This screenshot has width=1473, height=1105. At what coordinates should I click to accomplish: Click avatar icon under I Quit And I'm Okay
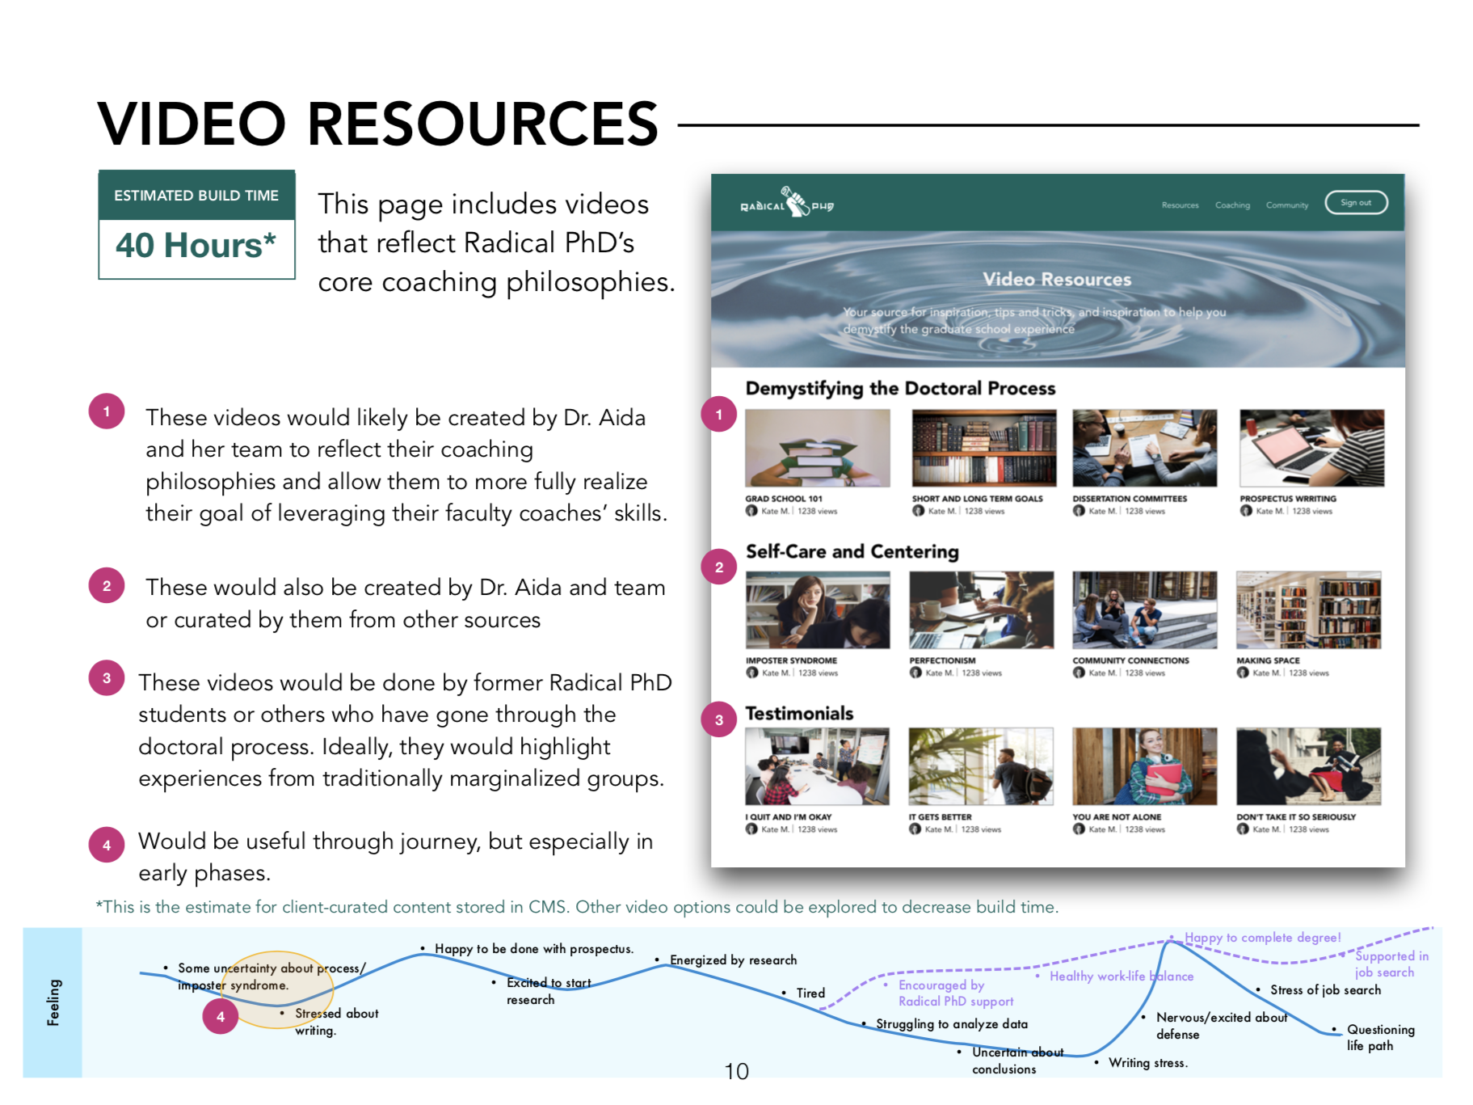coord(751,829)
